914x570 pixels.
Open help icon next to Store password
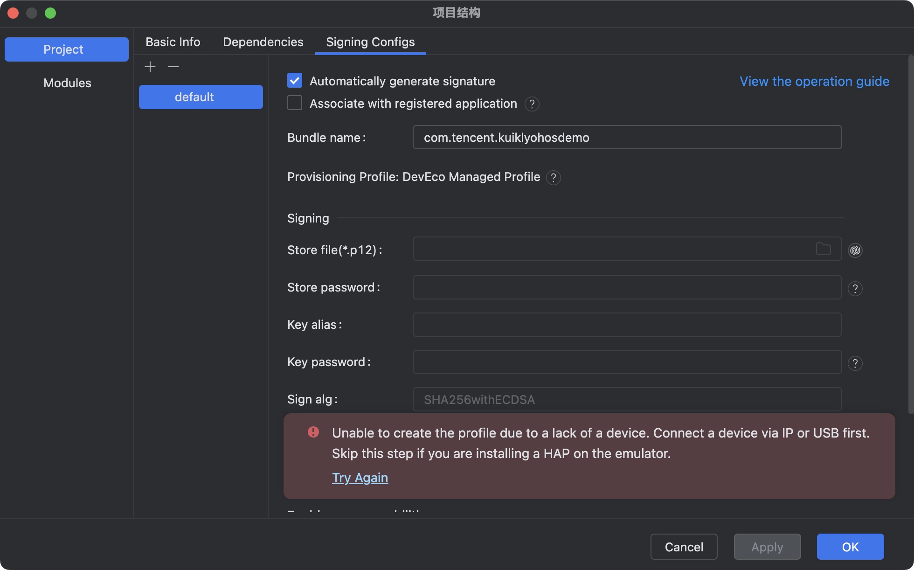pos(855,289)
